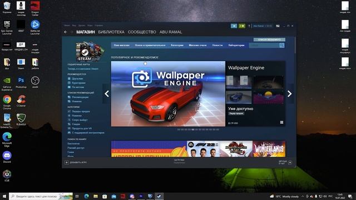Click the 'Список желаемого' wishlist button
The height and width of the screenshot is (200, 356).
(x=269, y=39)
